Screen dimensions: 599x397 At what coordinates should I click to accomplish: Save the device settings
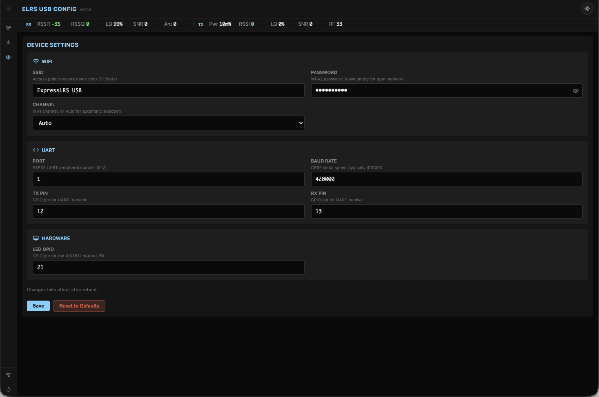coord(38,306)
